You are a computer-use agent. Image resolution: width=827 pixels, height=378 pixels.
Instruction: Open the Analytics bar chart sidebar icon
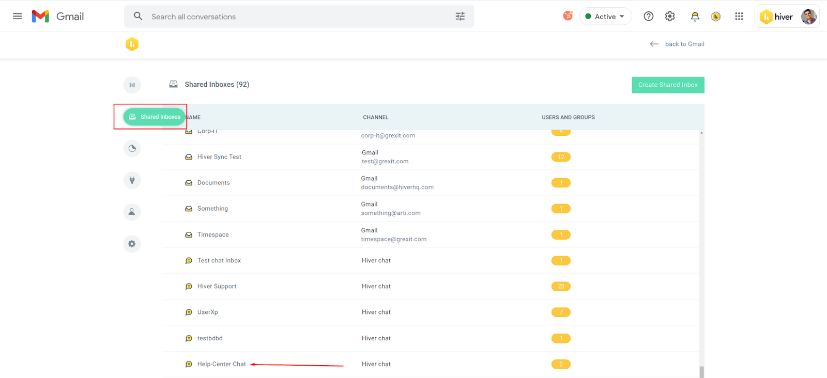click(132, 85)
